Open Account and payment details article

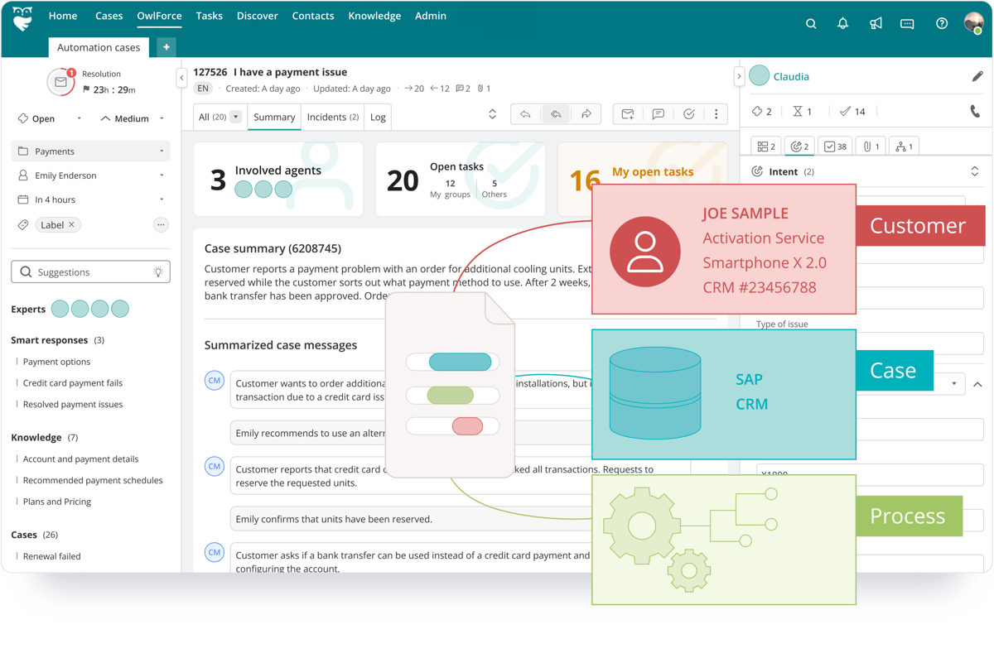click(80, 459)
